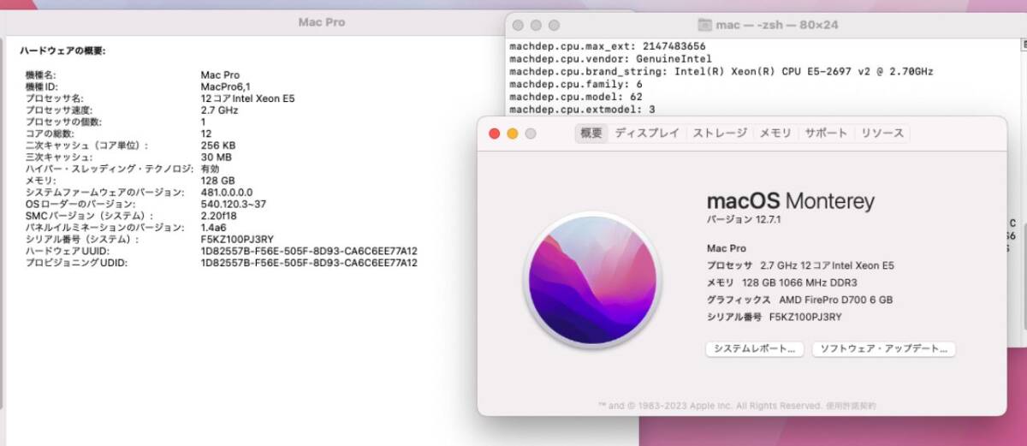Screen dimensions: 1027x446
Task: Select the 概要 tab
Action: point(591,134)
